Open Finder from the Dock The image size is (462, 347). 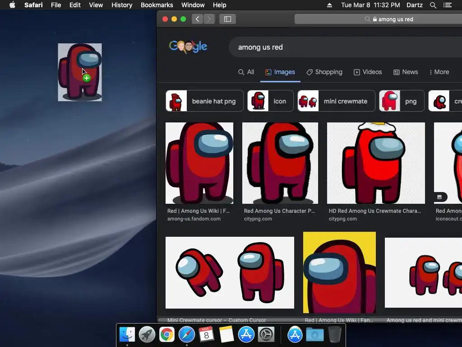tap(127, 335)
